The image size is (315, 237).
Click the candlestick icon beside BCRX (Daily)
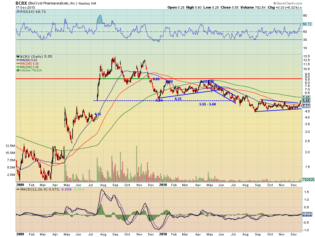(x=18, y=56)
